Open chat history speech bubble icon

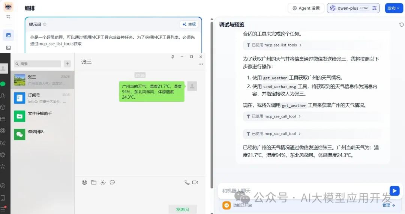point(112,182)
